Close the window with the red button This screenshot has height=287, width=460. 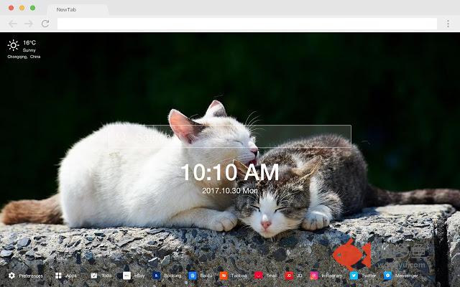point(11,8)
